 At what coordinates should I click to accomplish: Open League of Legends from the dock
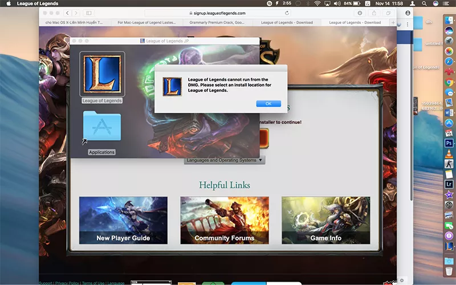pyautogui.click(x=449, y=246)
